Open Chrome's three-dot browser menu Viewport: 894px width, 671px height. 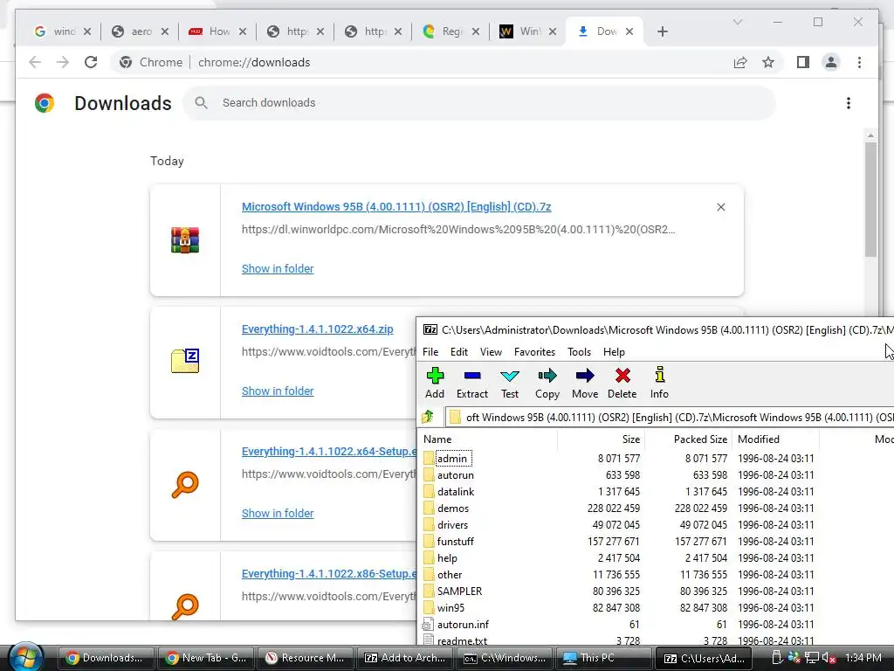tap(859, 62)
